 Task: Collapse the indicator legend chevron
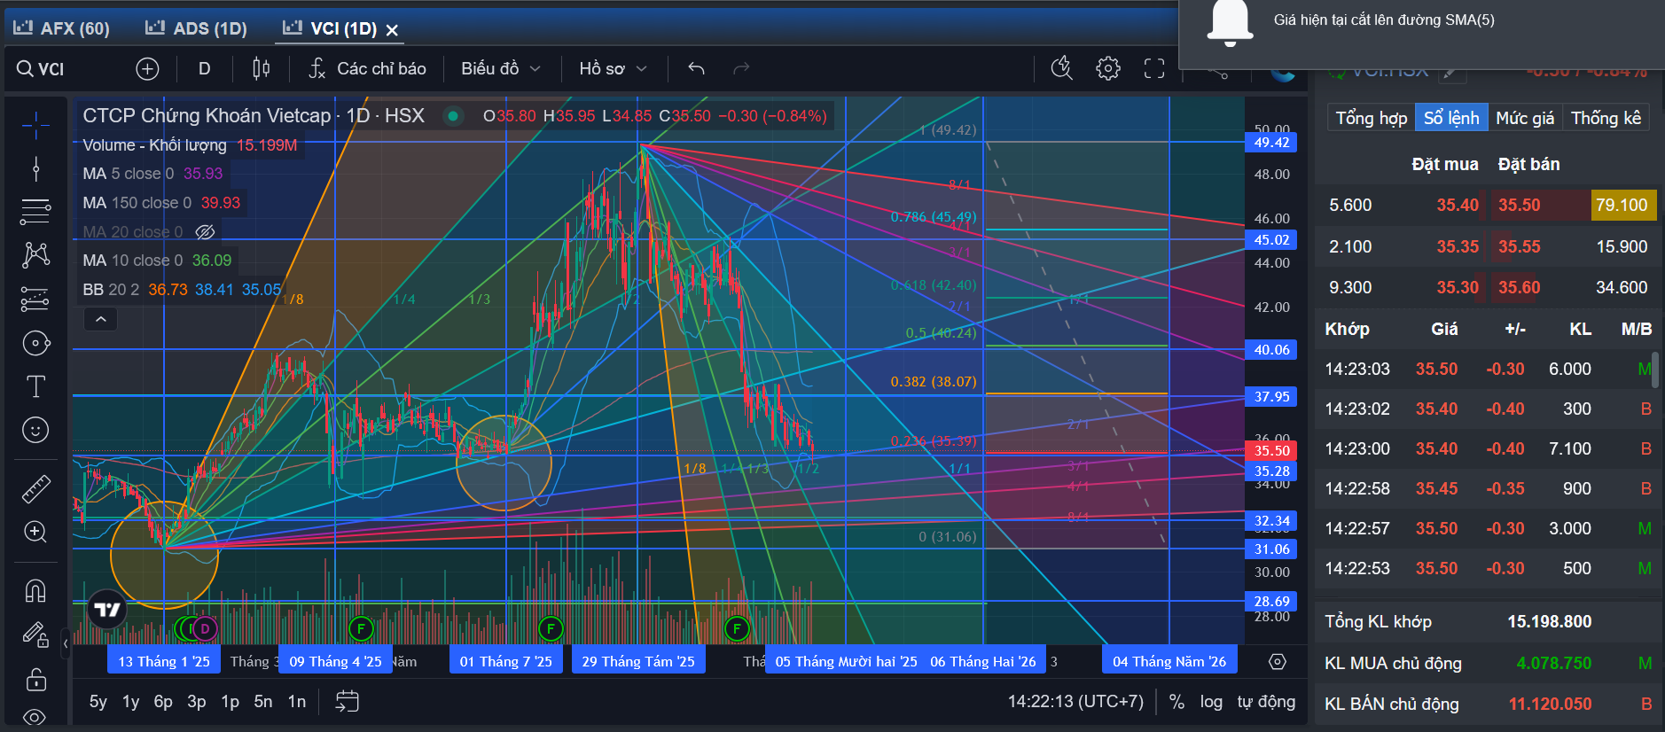101,319
